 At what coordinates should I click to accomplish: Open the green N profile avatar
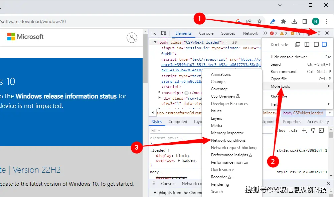[x=316, y=21]
